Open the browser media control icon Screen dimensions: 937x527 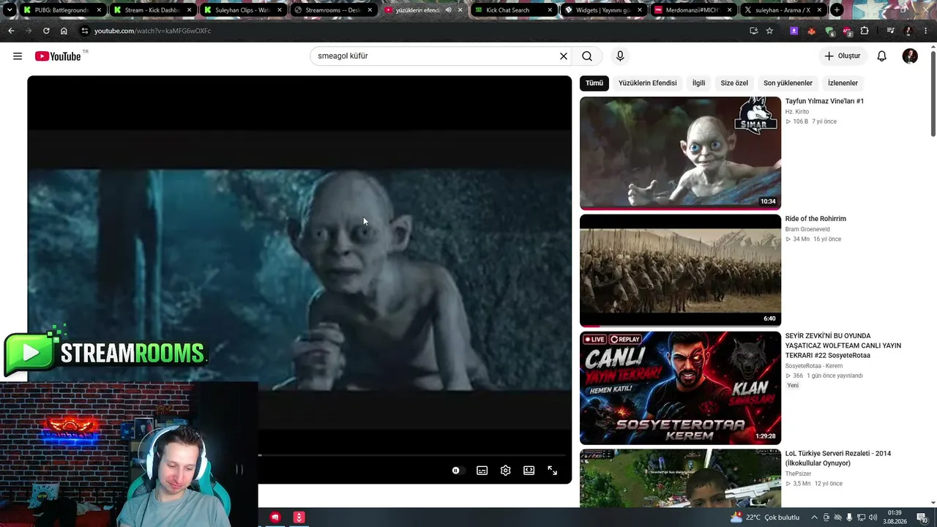click(890, 31)
